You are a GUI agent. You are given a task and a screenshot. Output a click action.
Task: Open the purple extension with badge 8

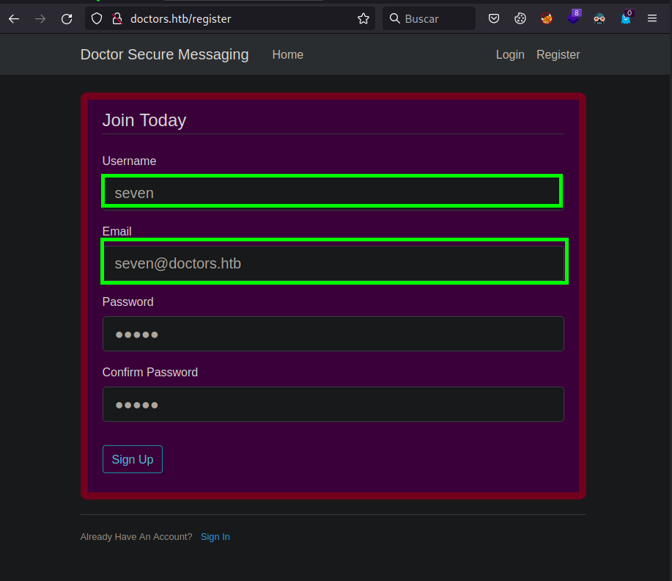pyautogui.click(x=573, y=18)
